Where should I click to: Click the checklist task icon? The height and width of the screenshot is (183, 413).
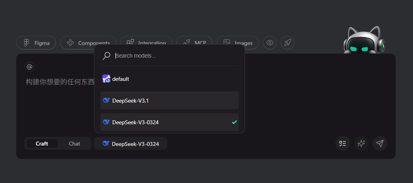pyautogui.click(x=343, y=143)
